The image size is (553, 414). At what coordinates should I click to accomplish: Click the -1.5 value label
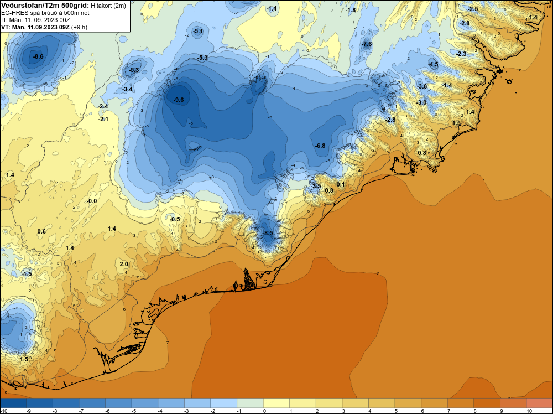(27, 274)
